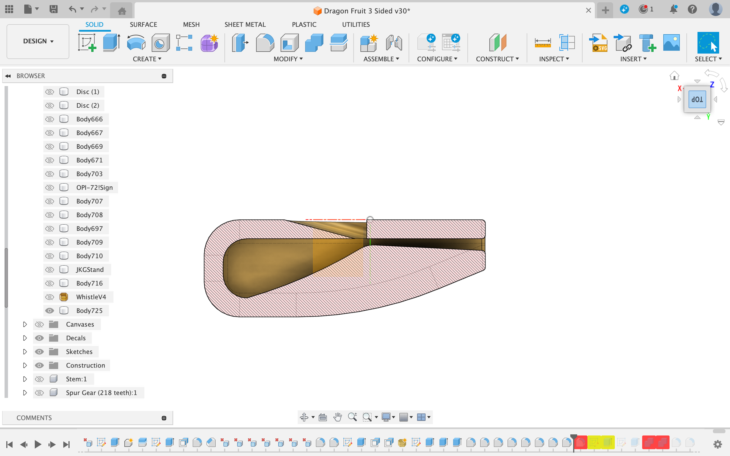Viewport: 730px width, 456px height.
Task: Select the Shell tool icon
Action: [289, 43]
